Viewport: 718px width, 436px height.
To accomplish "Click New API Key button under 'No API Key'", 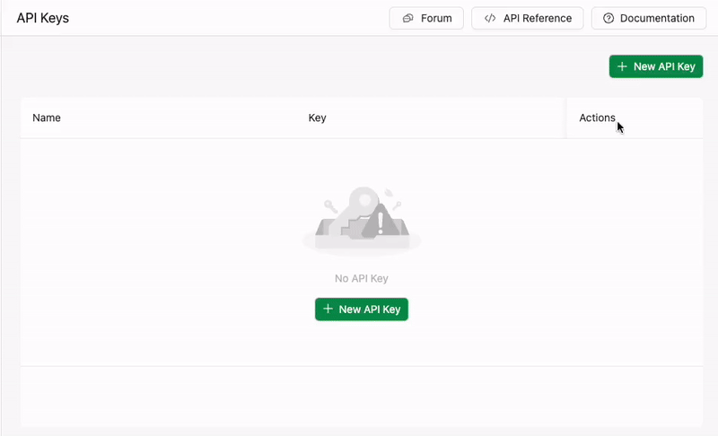I will 362,310.
